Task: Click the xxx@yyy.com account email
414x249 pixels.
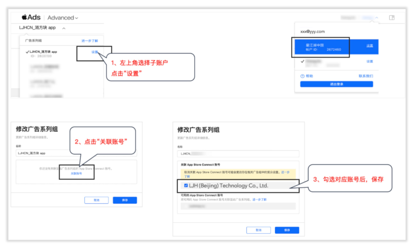Action: coord(312,31)
